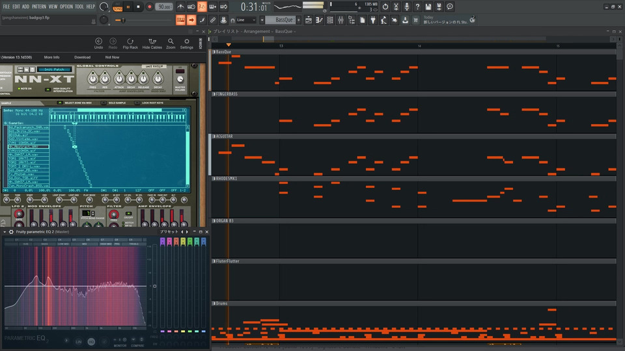Collapse the FluterFlutter playlist track
The image size is (625, 351).
[214, 261]
